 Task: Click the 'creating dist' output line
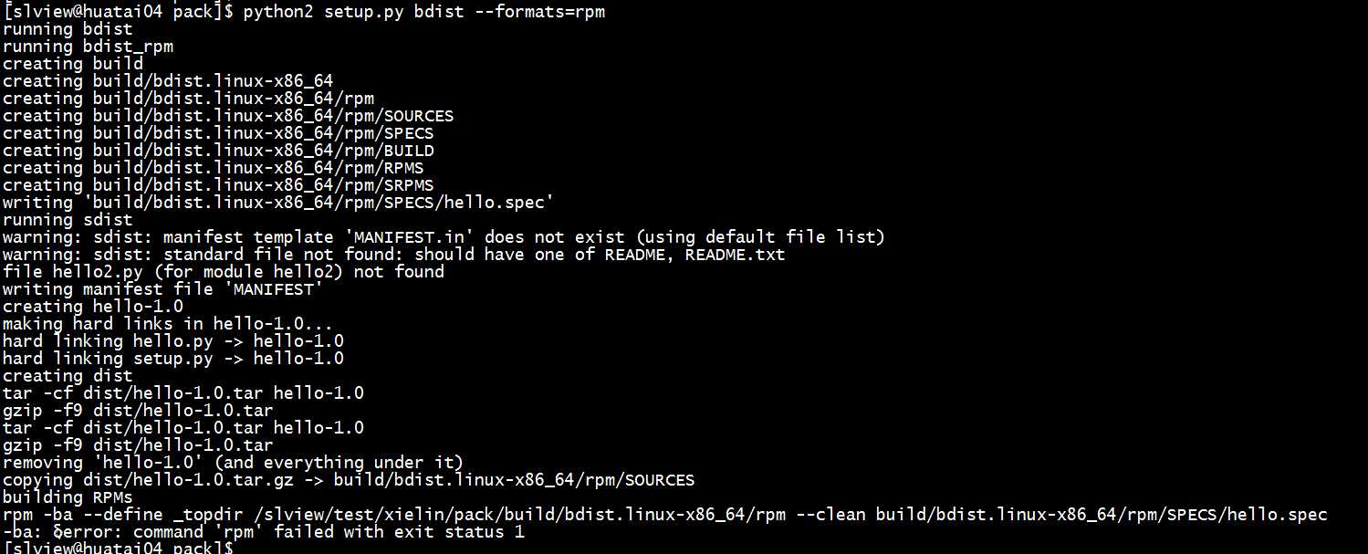[68, 376]
